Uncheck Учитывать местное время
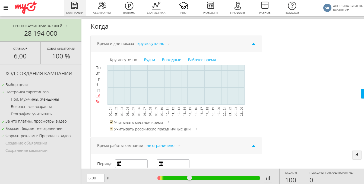 (x=111, y=122)
